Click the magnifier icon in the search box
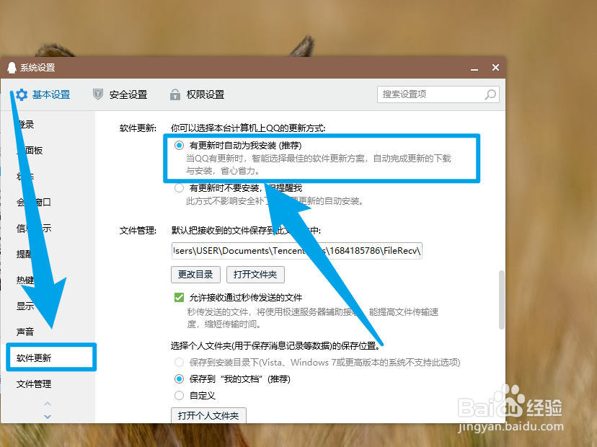This screenshot has width=597, height=447. [490, 94]
